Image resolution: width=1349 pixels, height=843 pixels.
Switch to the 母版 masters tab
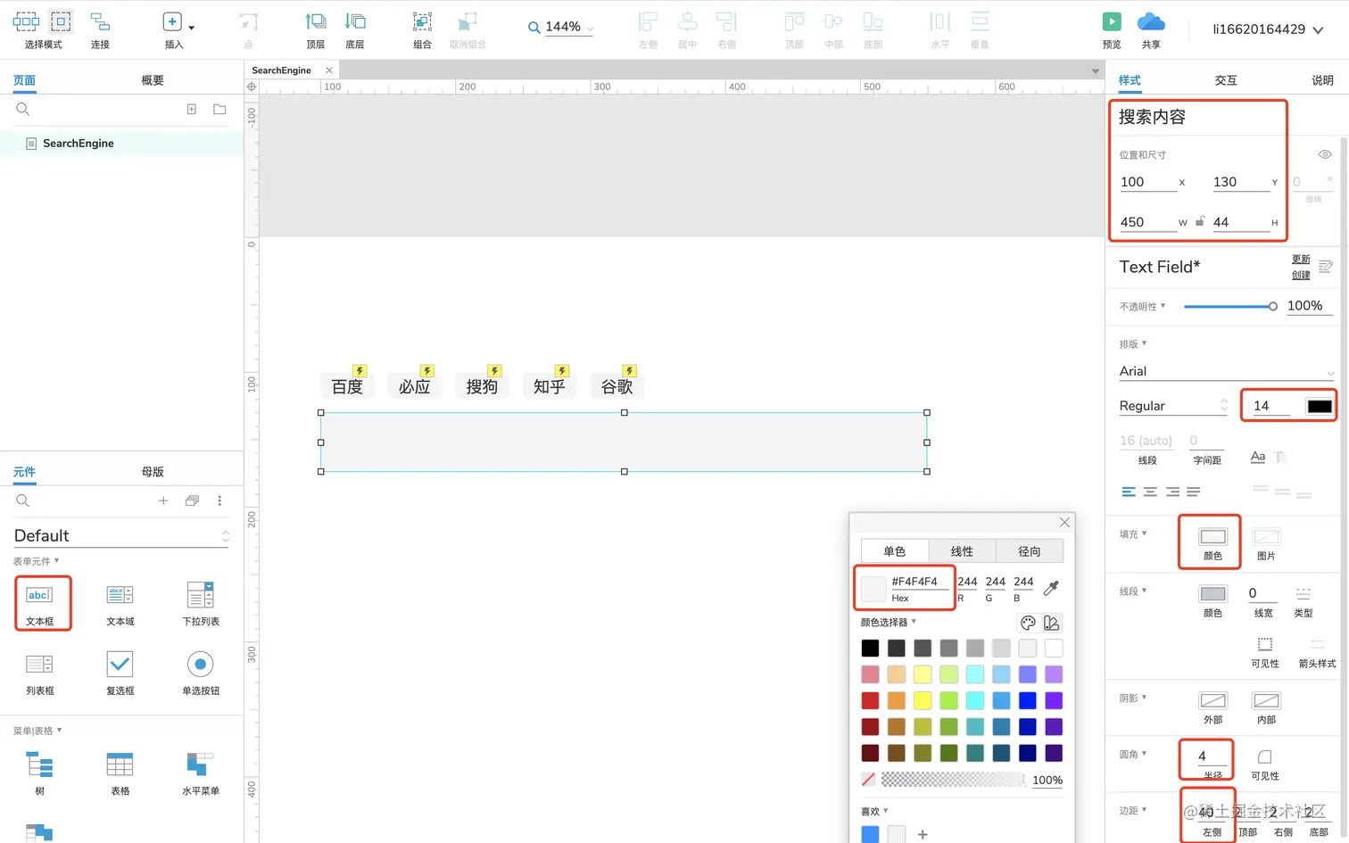pos(153,472)
